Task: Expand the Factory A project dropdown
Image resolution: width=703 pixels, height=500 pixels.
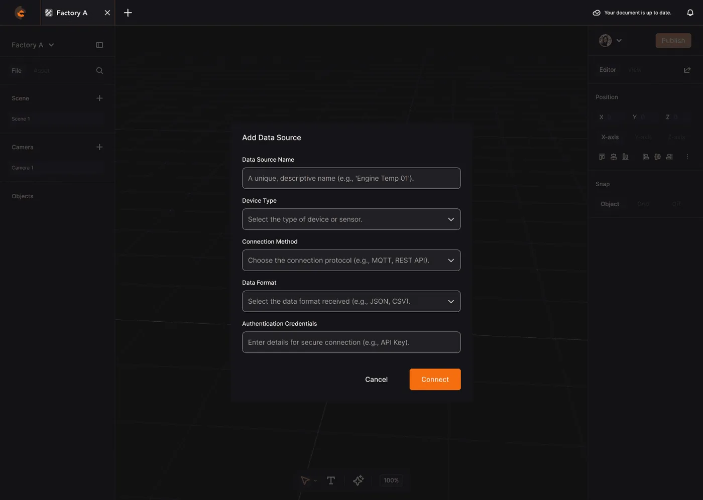Action: (x=51, y=45)
